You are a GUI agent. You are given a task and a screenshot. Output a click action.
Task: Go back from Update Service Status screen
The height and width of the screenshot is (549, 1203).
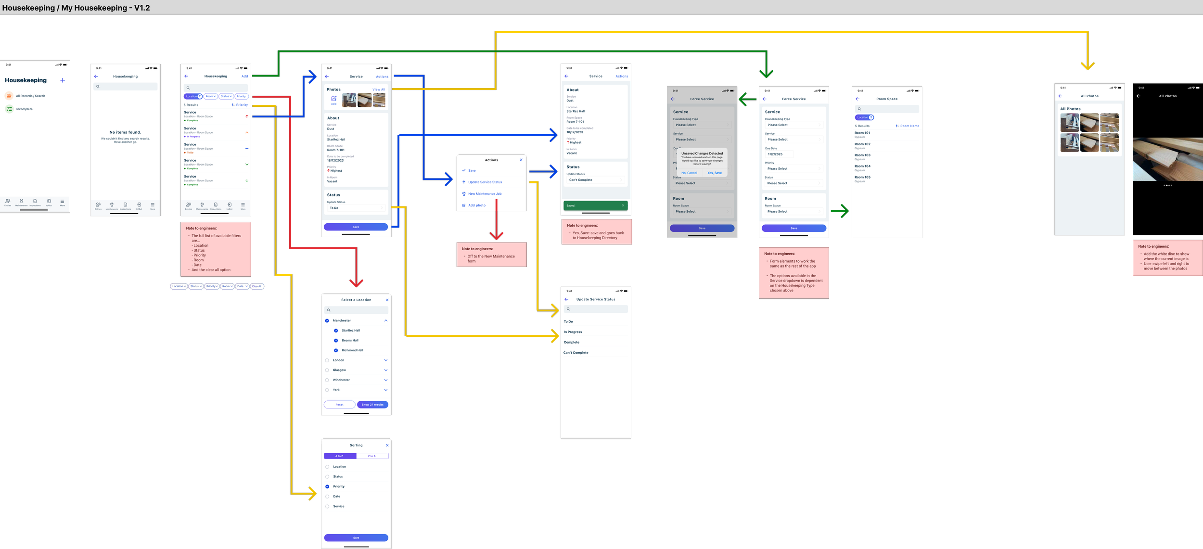tap(566, 299)
